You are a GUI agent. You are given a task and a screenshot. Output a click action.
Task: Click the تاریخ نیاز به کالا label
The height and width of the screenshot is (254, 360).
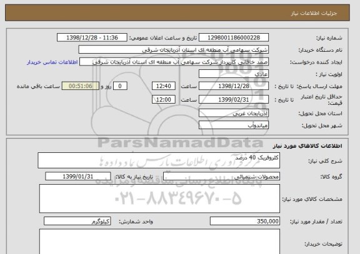coord(134,177)
